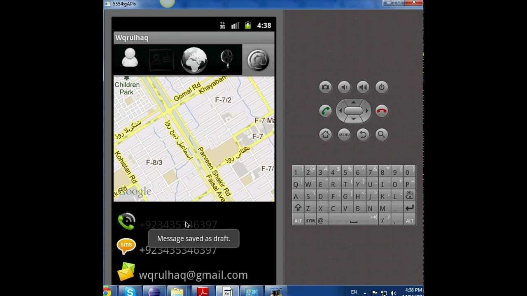Open the @ email tab

pos(258,60)
